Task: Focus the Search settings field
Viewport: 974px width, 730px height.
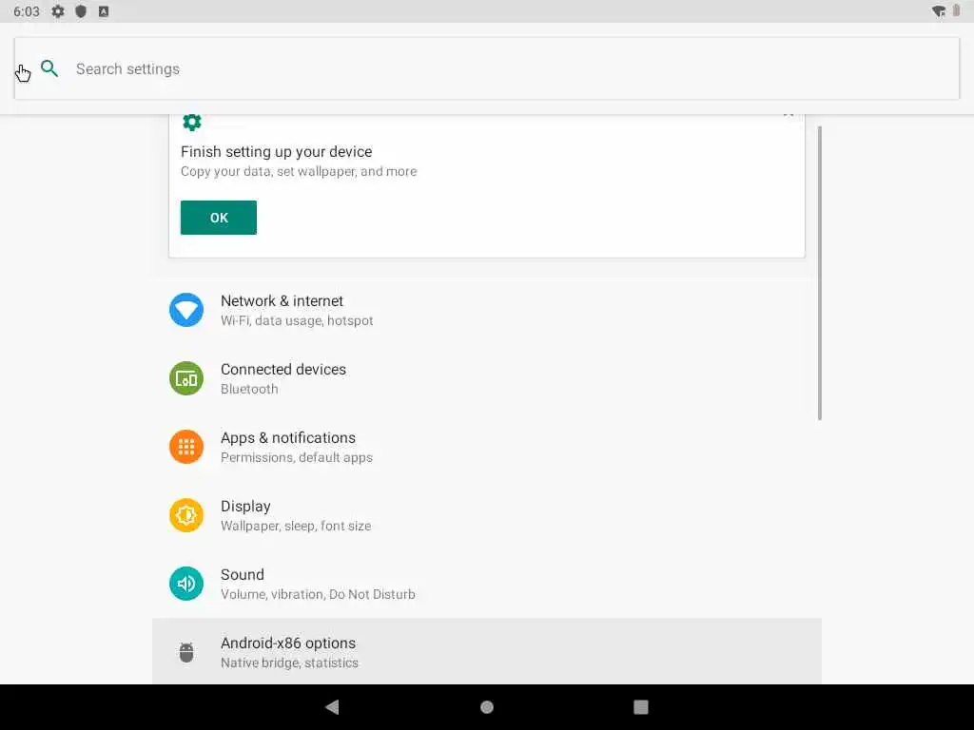Action: [x=486, y=68]
